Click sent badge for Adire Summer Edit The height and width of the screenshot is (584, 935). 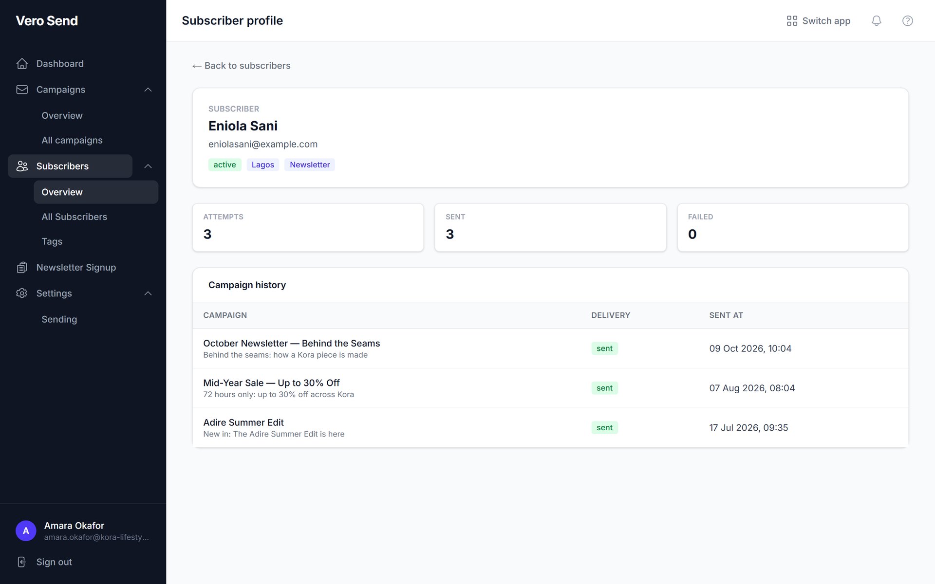(604, 427)
